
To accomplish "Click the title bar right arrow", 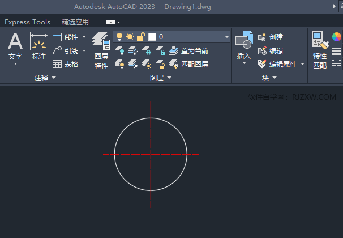I will [335, 6].
